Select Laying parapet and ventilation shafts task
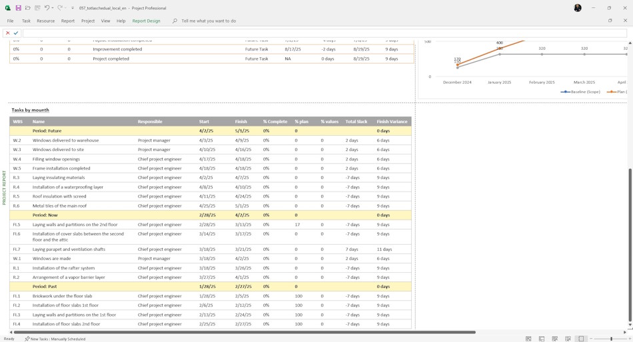Image resolution: width=633 pixels, height=342 pixels. coord(69,250)
